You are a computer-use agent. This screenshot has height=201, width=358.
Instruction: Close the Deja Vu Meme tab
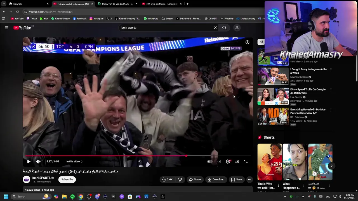181,4
